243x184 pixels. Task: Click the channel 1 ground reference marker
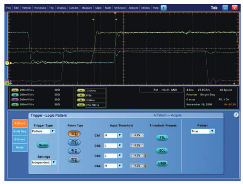(7, 63)
